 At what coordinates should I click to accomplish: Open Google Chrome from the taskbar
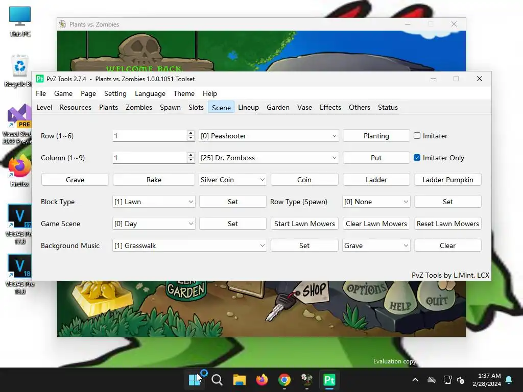(x=284, y=380)
